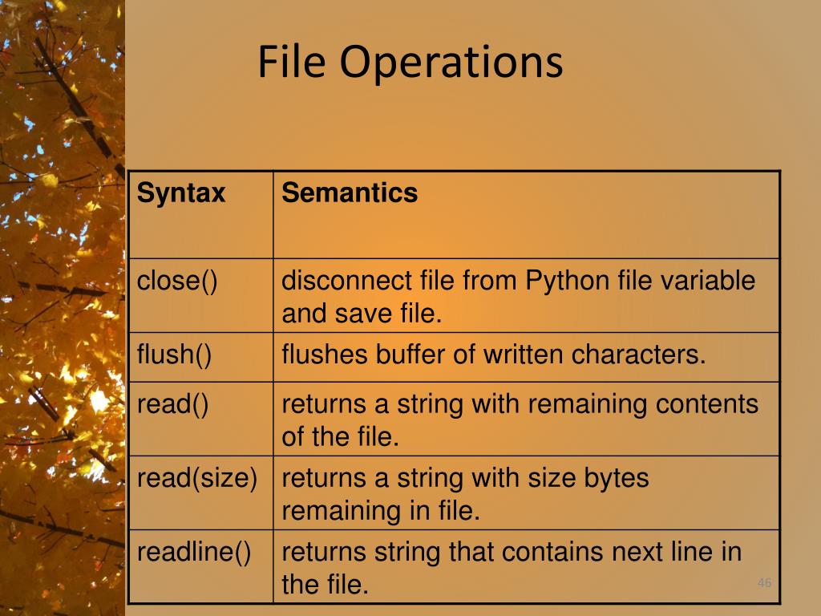Click the "flush()" syntax cell
The image size is (821, 616).
[x=200, y=357]
